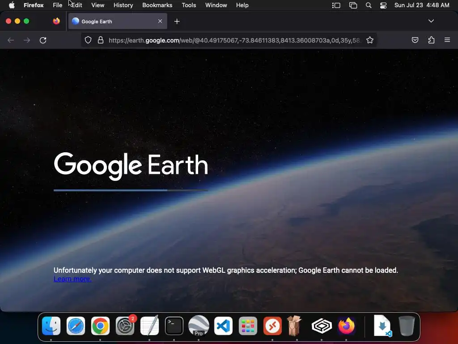458x344 pixels.
Task: Open the Downloads stack in Dock
Action: click(383, 326)
